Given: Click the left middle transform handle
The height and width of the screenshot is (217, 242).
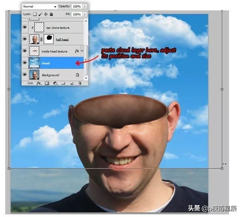Looking at the screenshot, I should click(x=9, y=89).
